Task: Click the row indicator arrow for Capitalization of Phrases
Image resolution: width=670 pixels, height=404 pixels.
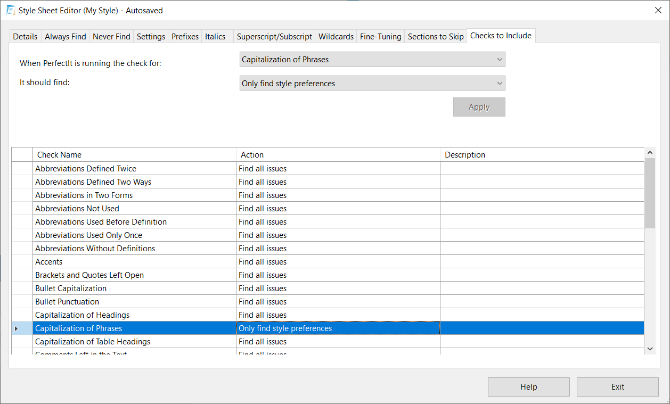Action: click(x=16, y=328)
